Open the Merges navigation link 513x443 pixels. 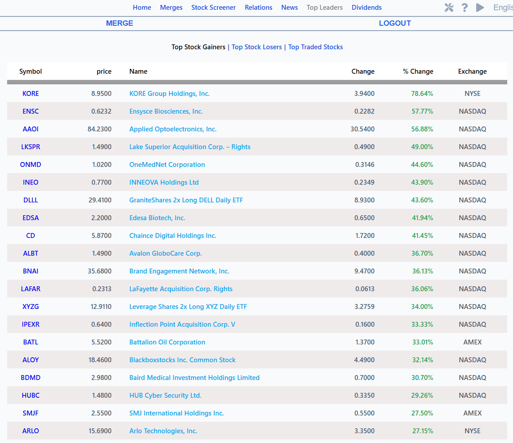pos(171,8)
